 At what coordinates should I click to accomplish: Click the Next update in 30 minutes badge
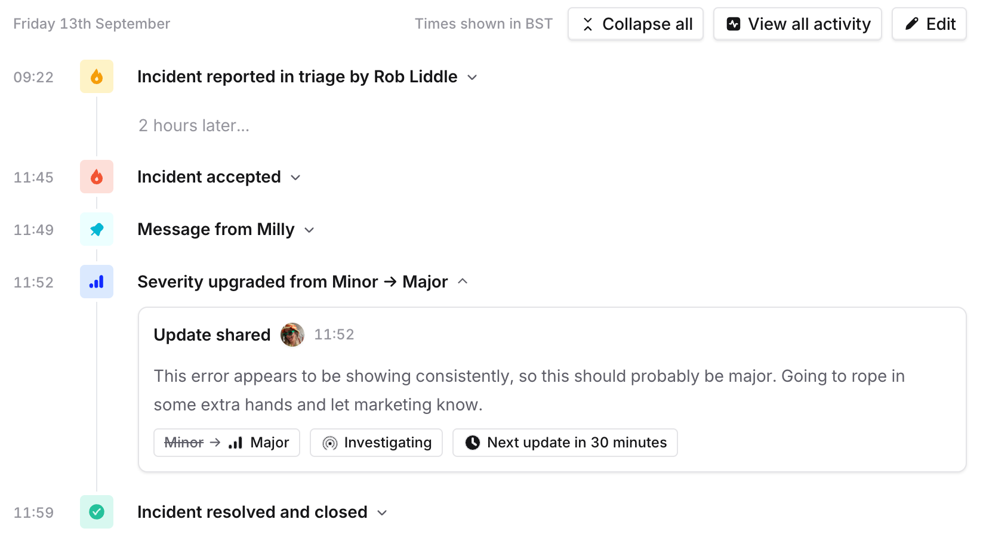click(565, 443)
